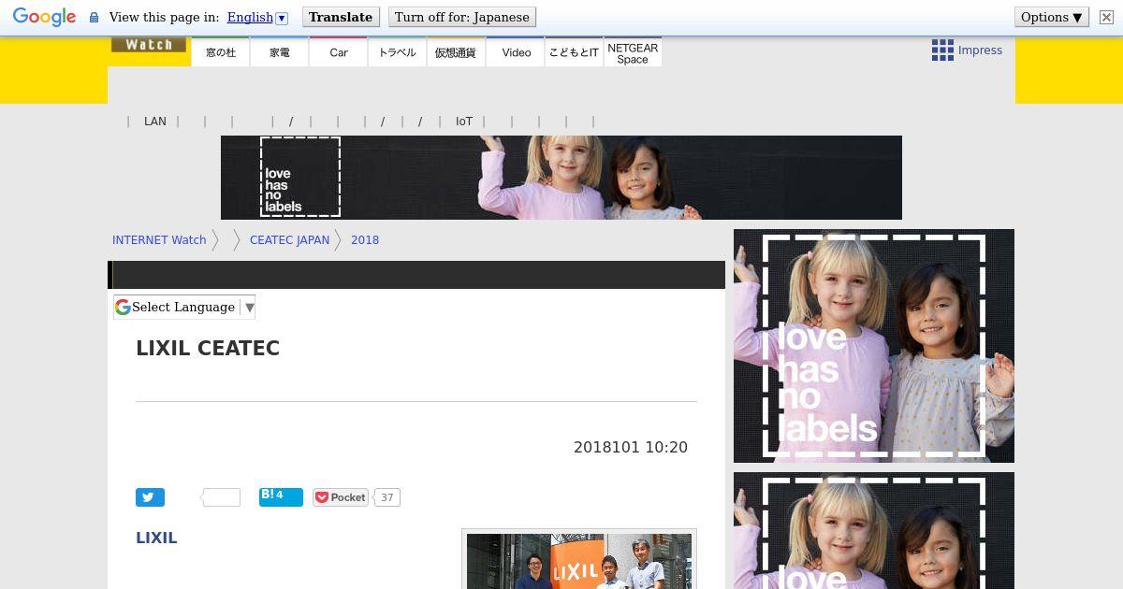Image resolution: width=1123 pixels, height=589 pixels.
Task: Go to CEATEC JAPAN breadcrumb
Action: tap(289, 240)
